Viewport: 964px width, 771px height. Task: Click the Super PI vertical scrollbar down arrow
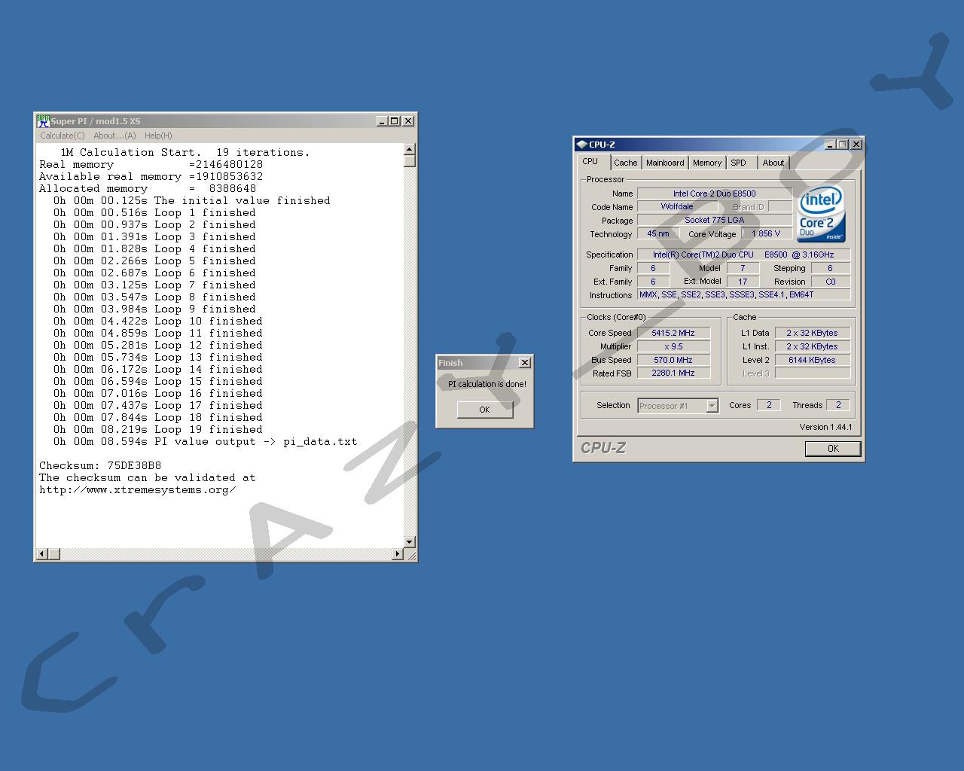(410, 542)
